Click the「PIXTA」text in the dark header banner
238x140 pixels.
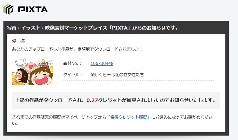click(x=120, y=28)
